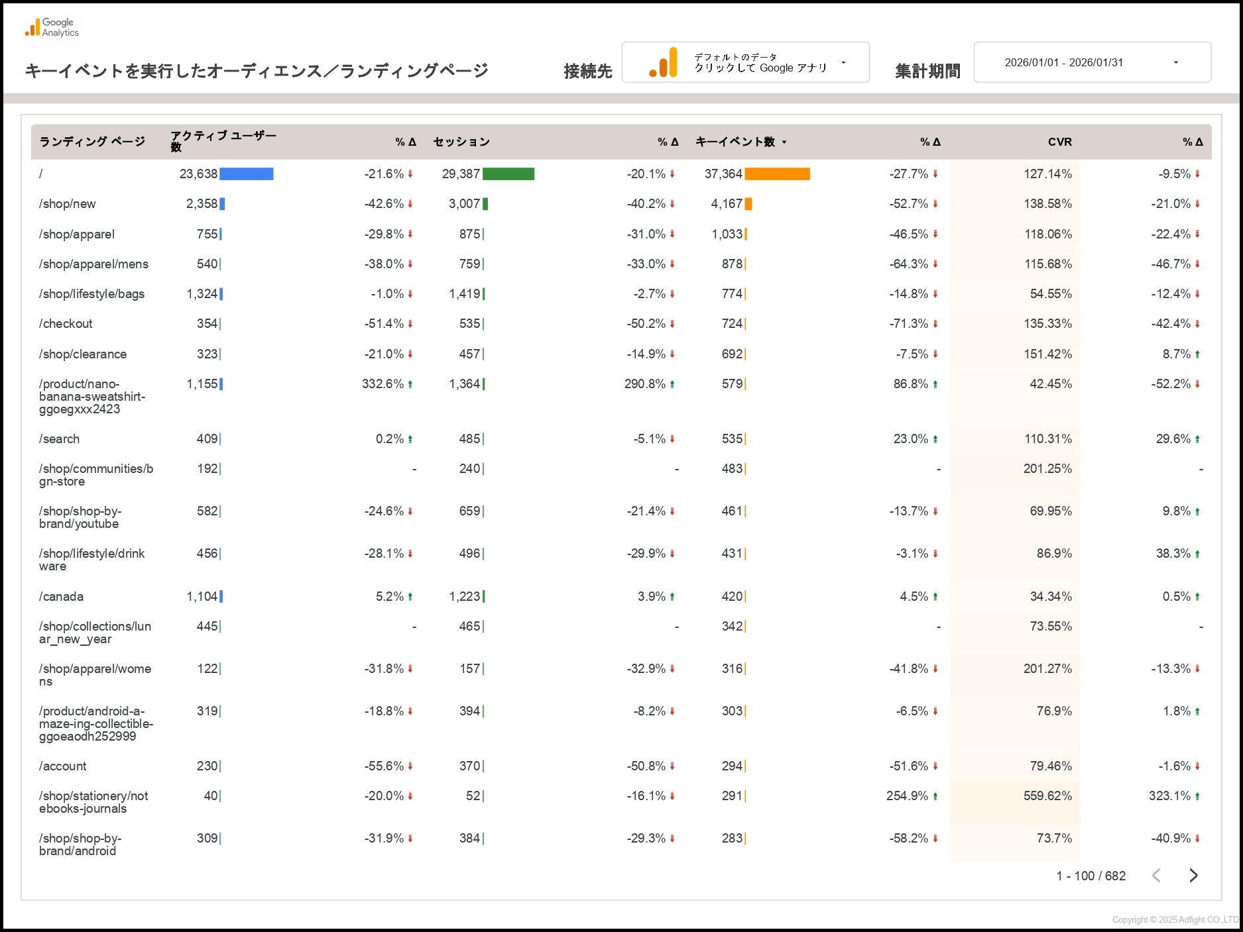Viewport: 1243px width, 932px height.
Task: Sort by CVR column header
Action: [1059, 142]
